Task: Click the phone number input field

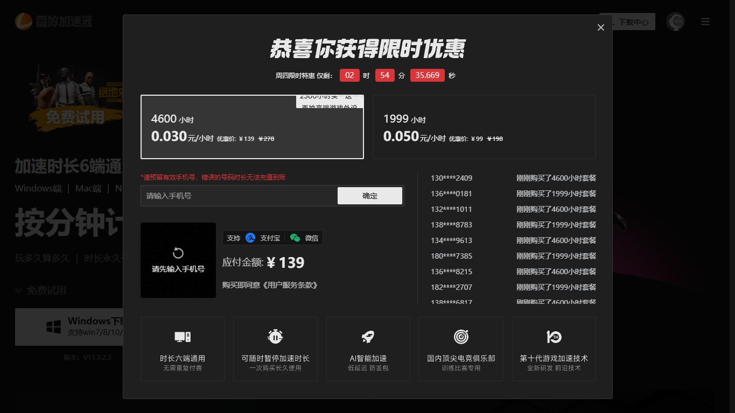Action: click(x=239, y=196)
